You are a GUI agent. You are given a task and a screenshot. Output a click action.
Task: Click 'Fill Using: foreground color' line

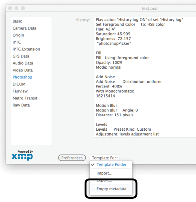(122, 58)
